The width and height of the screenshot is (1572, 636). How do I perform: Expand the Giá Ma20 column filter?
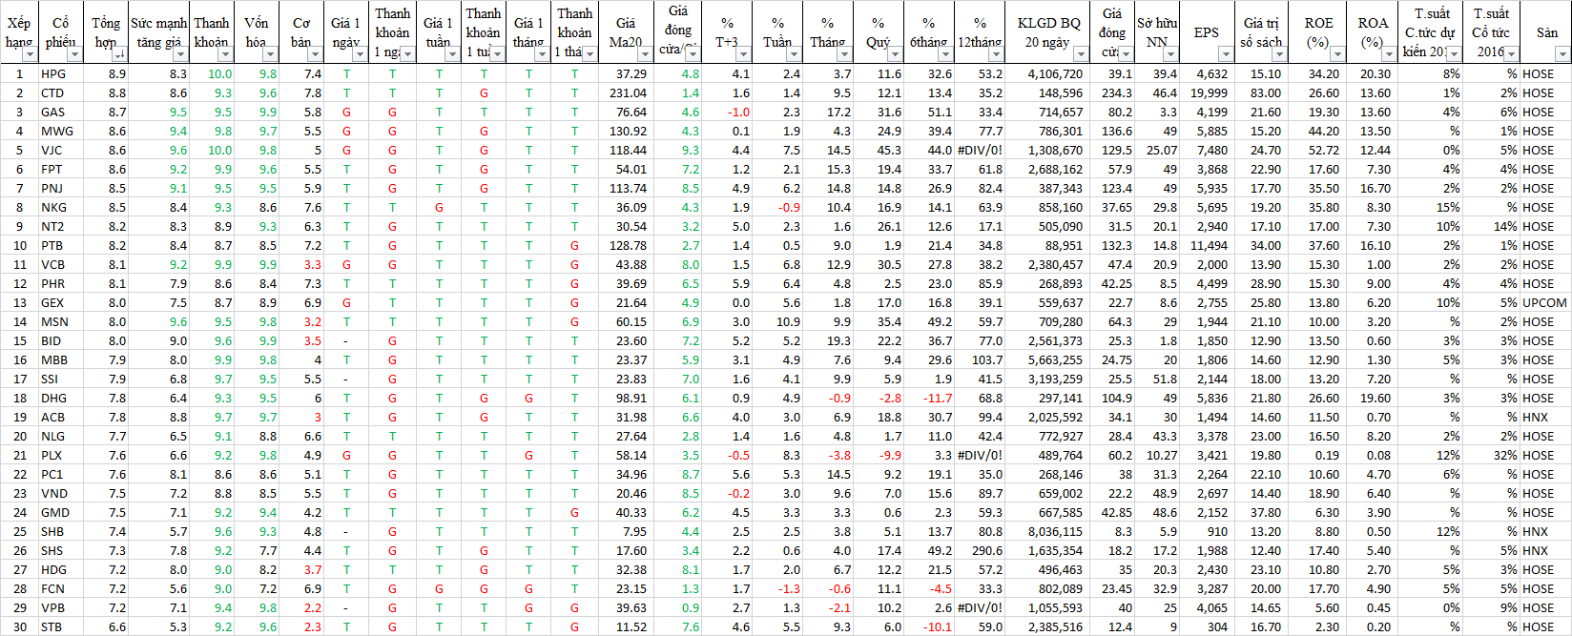pyautogui.click(x=644, y=54)
